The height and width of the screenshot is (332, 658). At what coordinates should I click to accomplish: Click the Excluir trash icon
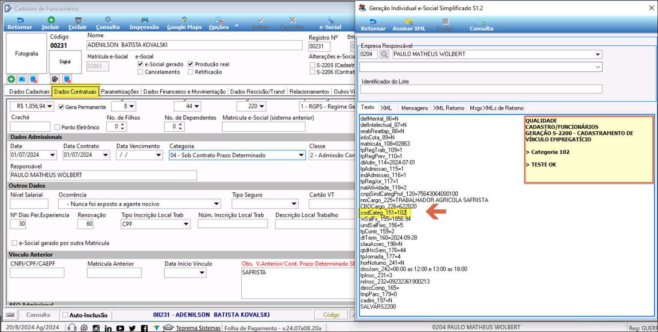tap(78, 20)
